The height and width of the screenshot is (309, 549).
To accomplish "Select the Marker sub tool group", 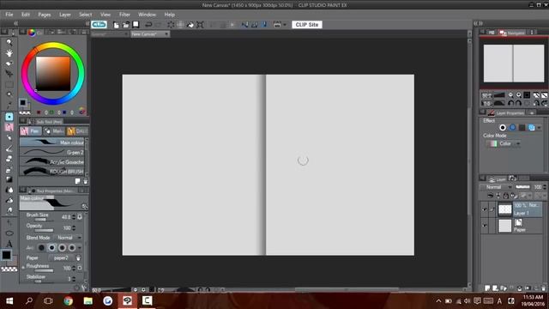I will pyautogui.click(x=54, y=131).
